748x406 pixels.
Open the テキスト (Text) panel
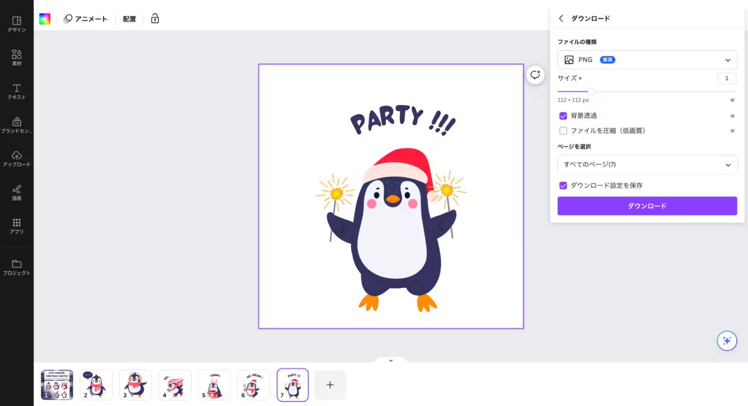tap(17, 91)
